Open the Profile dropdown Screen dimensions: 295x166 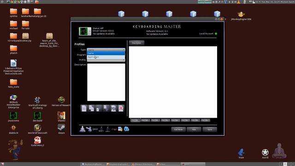point(106,60)
